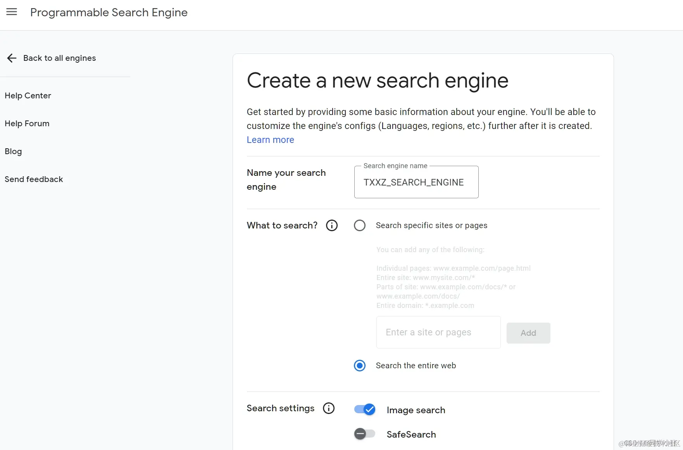Click the Search engine name field

click(x=416, y=182)
